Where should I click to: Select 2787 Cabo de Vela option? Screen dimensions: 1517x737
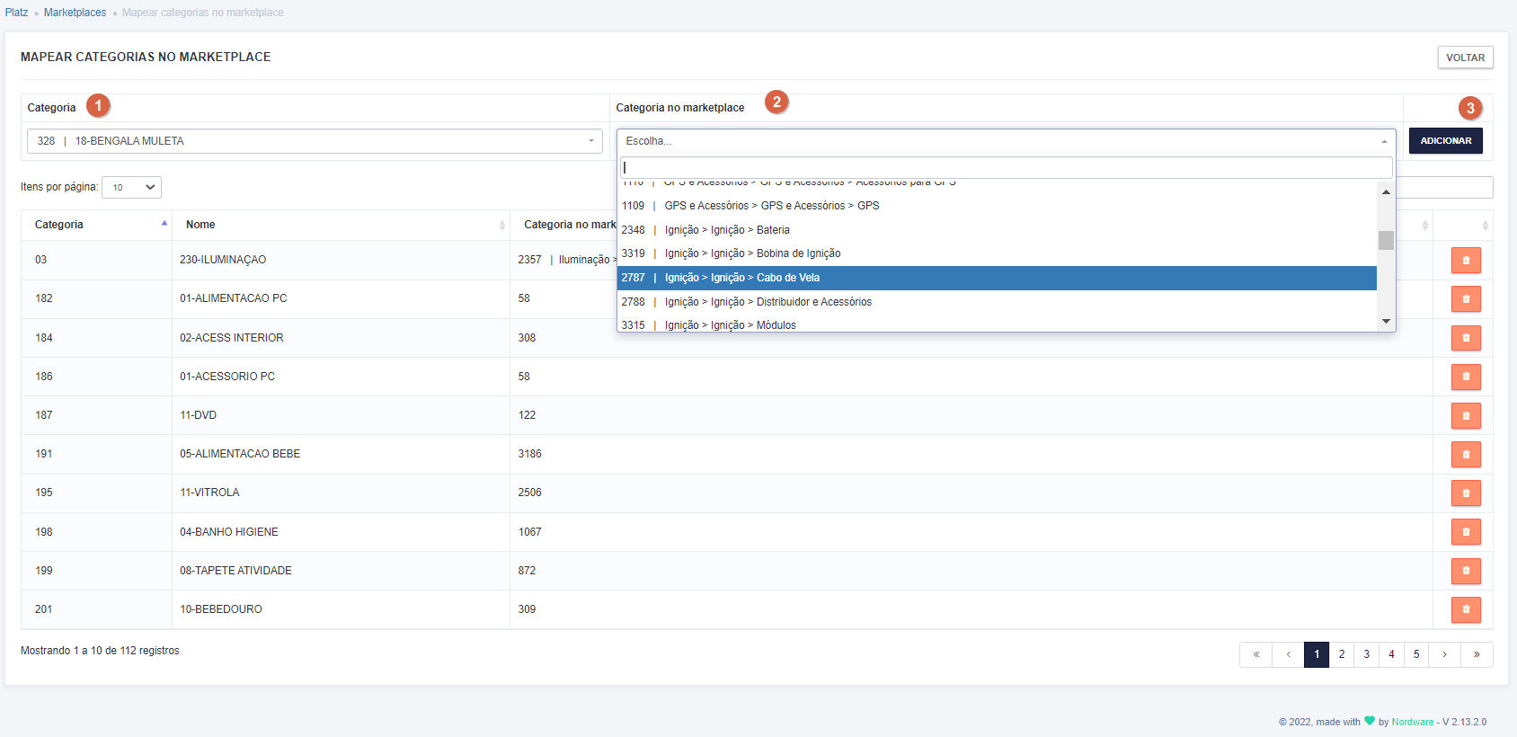pos(997,278)
